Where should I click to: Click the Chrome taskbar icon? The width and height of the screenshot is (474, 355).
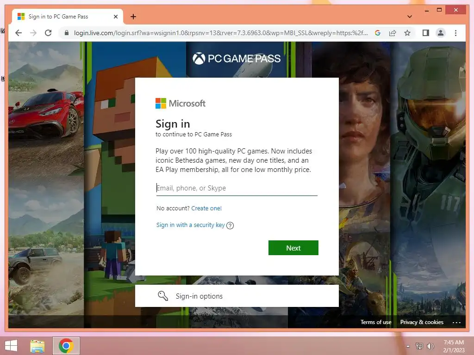coord(66,346)
